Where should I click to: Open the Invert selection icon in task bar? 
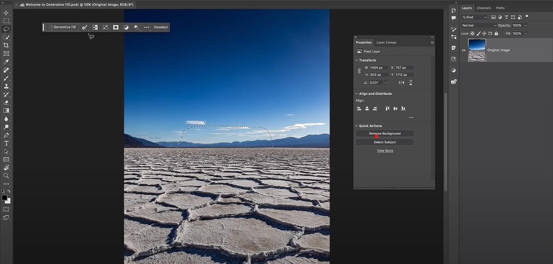tap(95, 27)
